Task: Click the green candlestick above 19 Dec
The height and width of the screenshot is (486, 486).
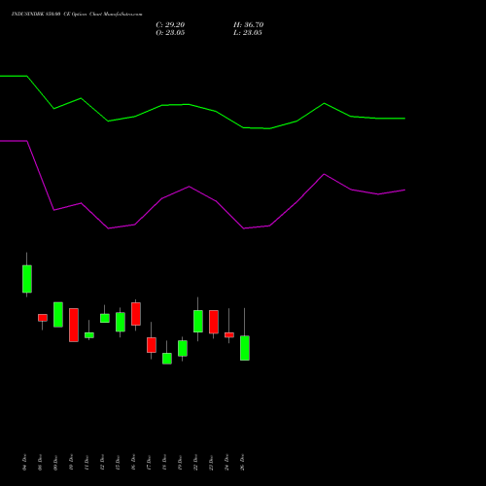Action: click(x=183, y=348)
